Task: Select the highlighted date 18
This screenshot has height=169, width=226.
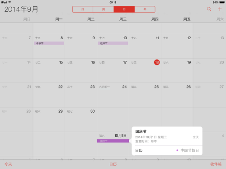Action: pos(157,62)
